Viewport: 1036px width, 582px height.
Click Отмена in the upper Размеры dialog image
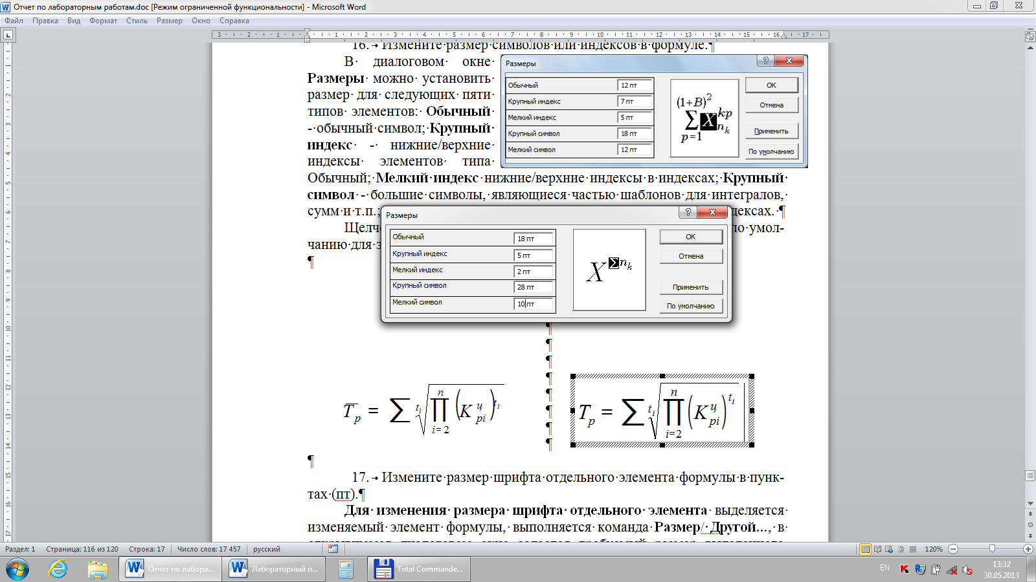coord(771,105)
